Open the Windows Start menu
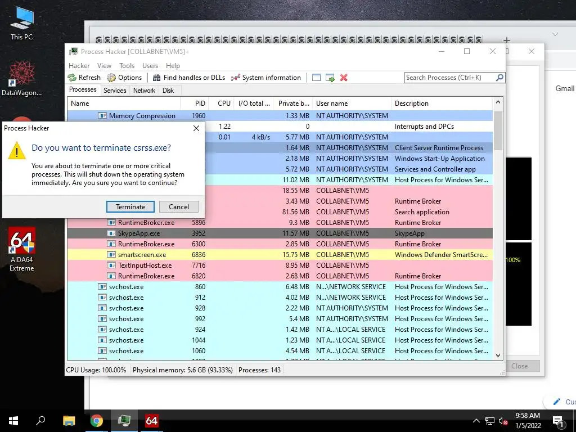 13,421
